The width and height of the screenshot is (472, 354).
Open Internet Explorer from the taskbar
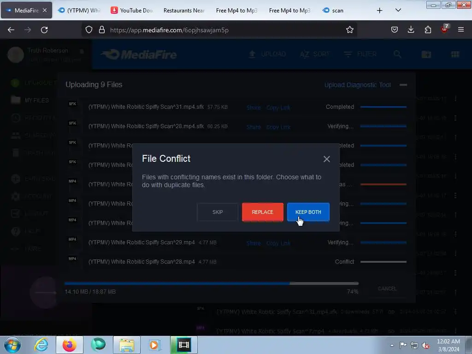(x=41, y=345)
